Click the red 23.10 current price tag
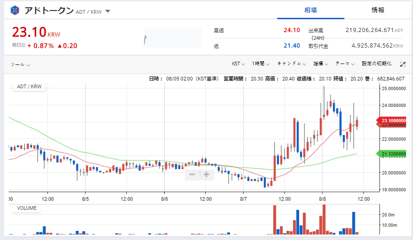The image size is (413, 240). 393,121
